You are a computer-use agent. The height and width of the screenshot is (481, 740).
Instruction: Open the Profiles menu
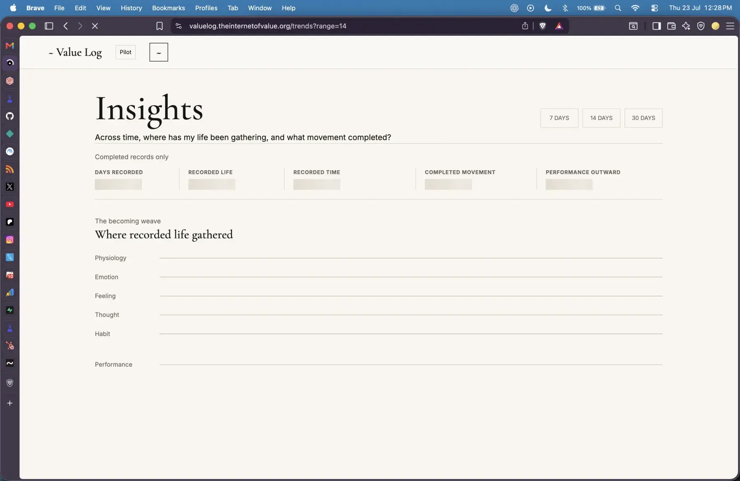[206, 8]
